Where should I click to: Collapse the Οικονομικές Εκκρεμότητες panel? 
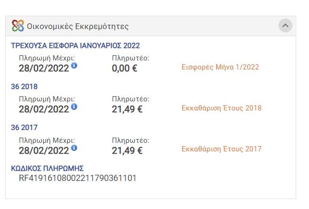(285, 26)
